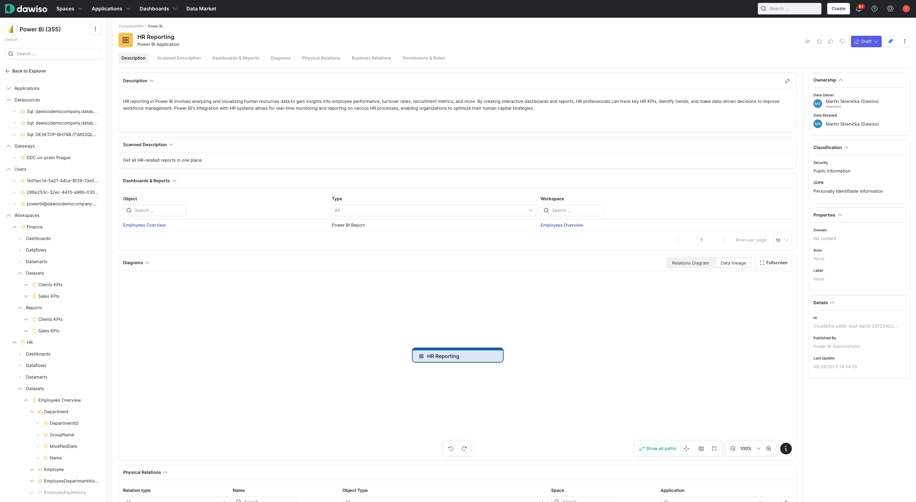
Task: Open the Employees Overview object link
Action: coord(144,225)
